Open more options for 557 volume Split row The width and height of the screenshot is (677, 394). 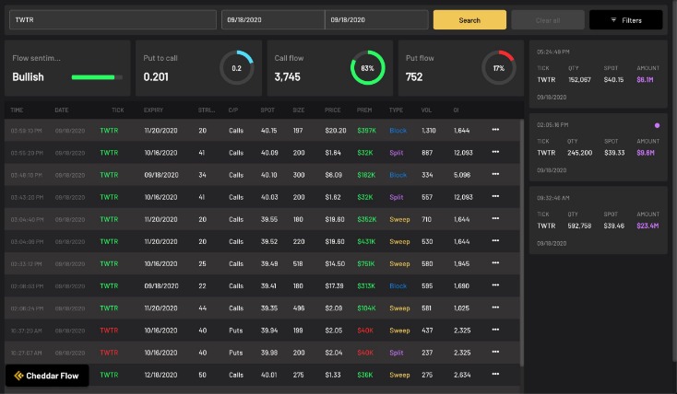click(495, 196)
